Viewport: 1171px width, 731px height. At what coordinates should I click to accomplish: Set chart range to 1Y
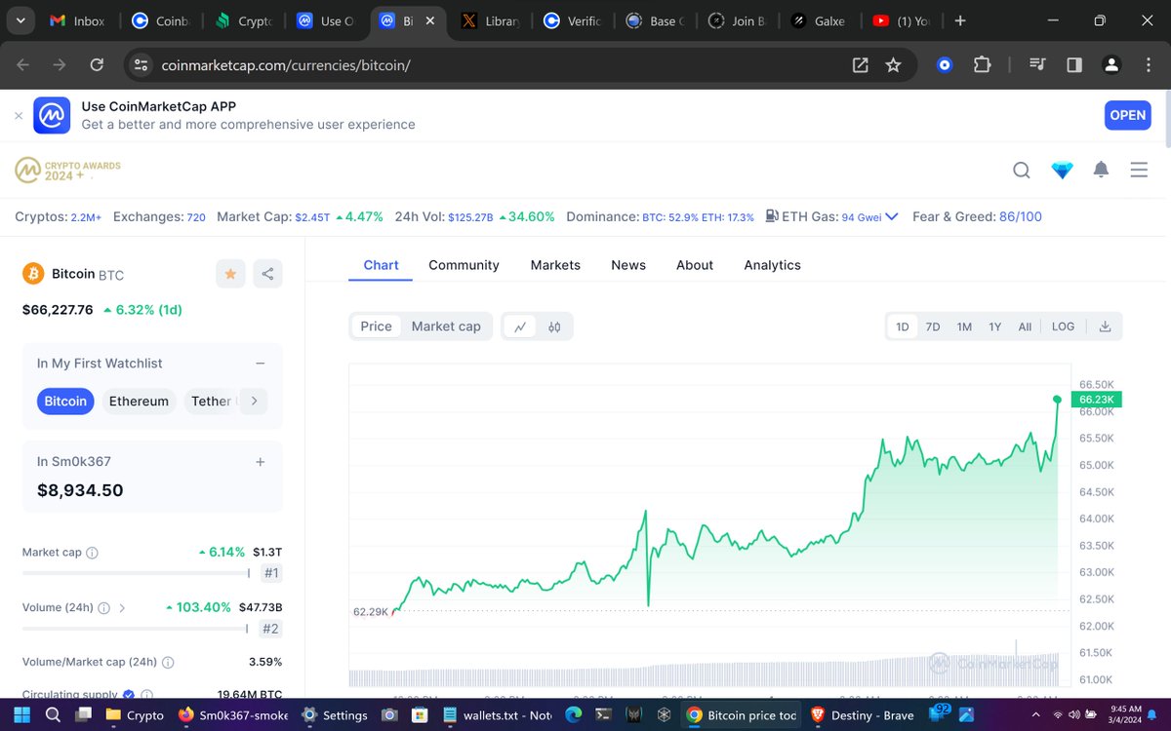coord(995,327)
